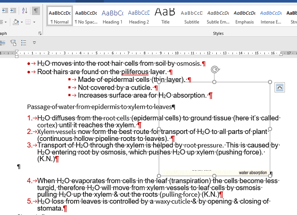Viewport: 297px width, 215px height.
Task: Apply the Heading 2 style
Action: point(139,16)
